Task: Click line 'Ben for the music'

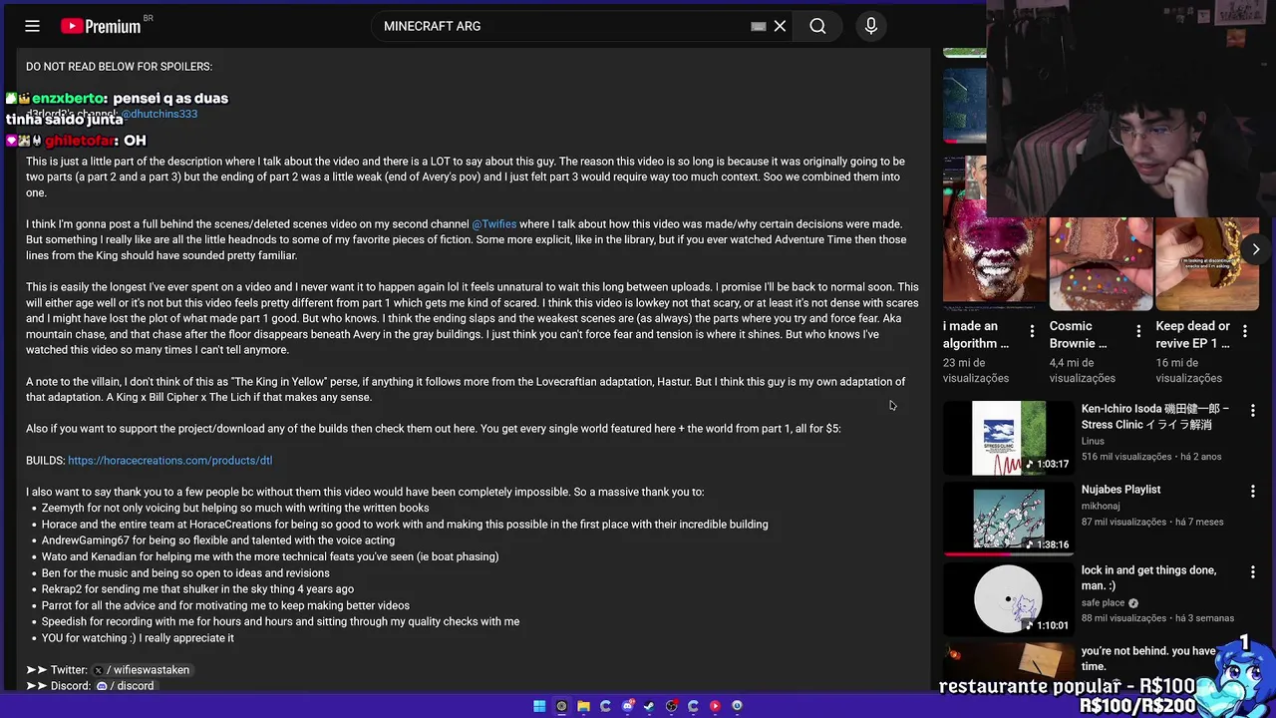Action: tap(185, 573)
